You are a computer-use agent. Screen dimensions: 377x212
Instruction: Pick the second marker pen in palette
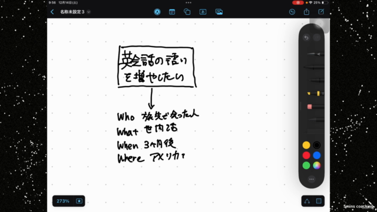314,67
